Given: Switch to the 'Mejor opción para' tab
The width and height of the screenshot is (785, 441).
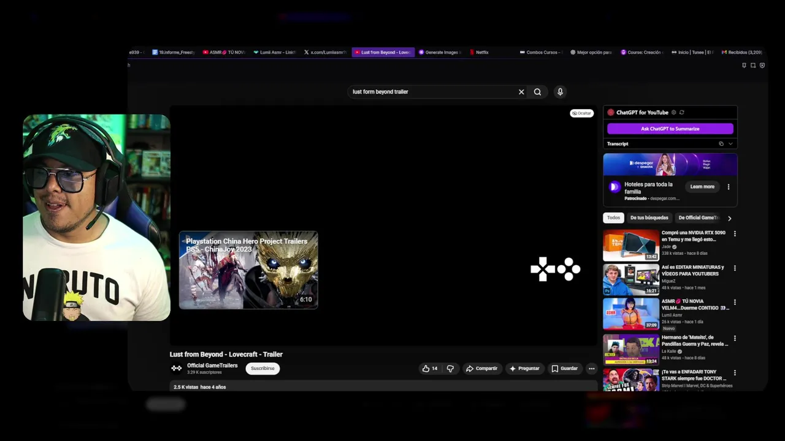Looking at the screenshot, I should point(592,53).
